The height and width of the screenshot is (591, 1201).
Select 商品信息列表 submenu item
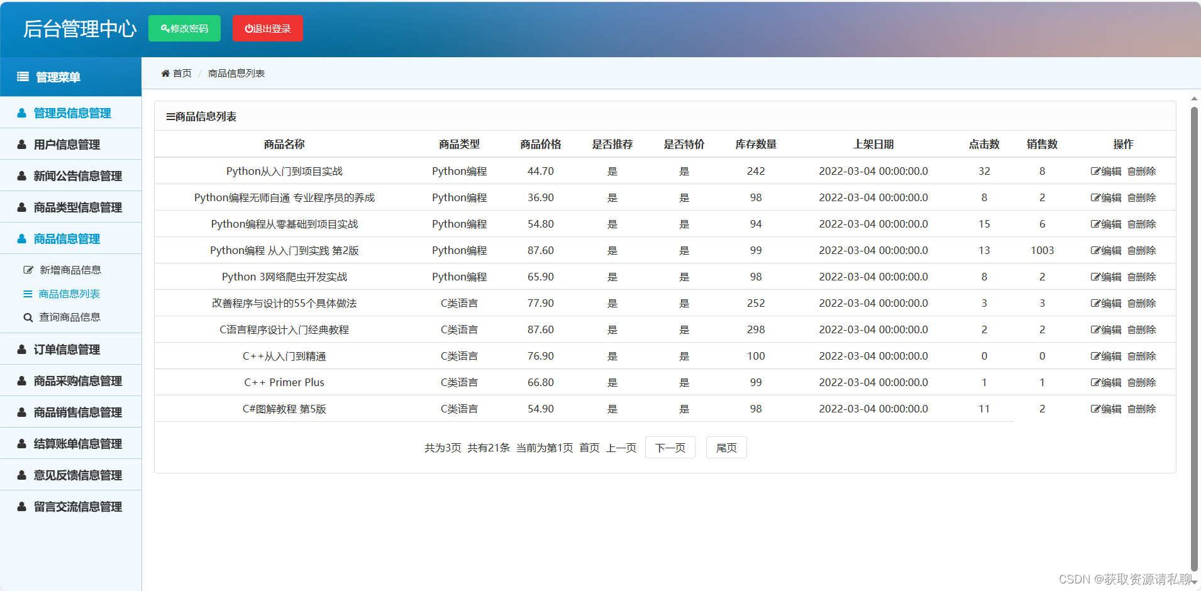[69, 294]
